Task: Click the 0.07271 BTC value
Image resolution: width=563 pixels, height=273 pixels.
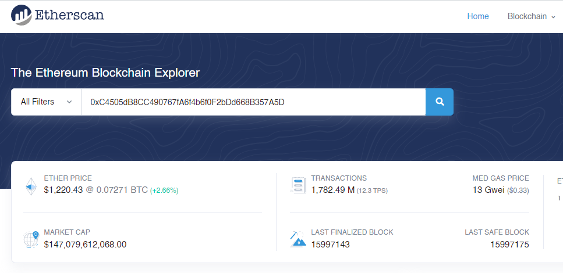Action: point(122,190)
